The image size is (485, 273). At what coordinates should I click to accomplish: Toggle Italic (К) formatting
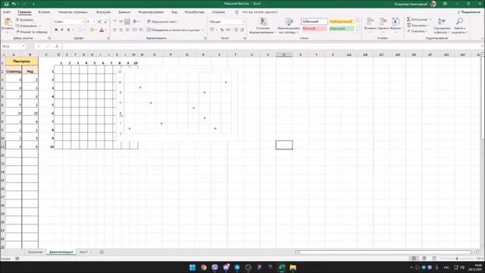[x=62, y=30]
